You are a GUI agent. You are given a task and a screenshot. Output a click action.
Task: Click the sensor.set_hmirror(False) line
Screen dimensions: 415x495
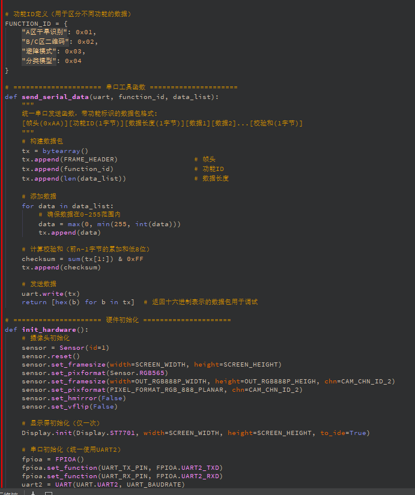(x=70, y=398)
